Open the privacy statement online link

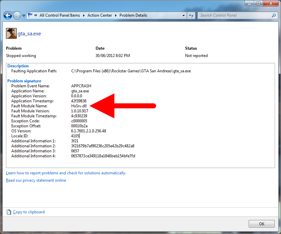(36, 180)
